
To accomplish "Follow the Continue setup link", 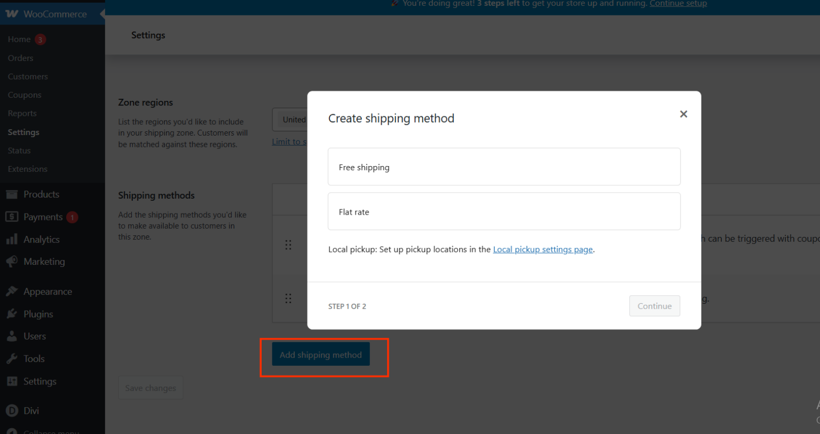I will [678, 4].
